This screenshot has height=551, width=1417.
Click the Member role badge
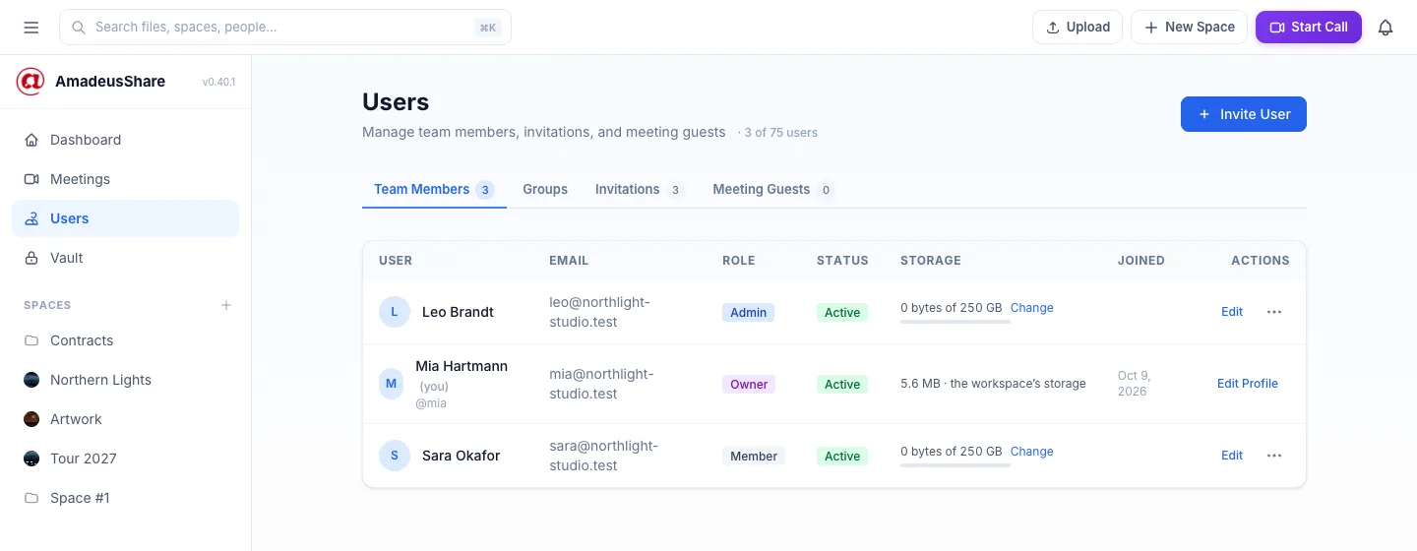pos(754,456)
